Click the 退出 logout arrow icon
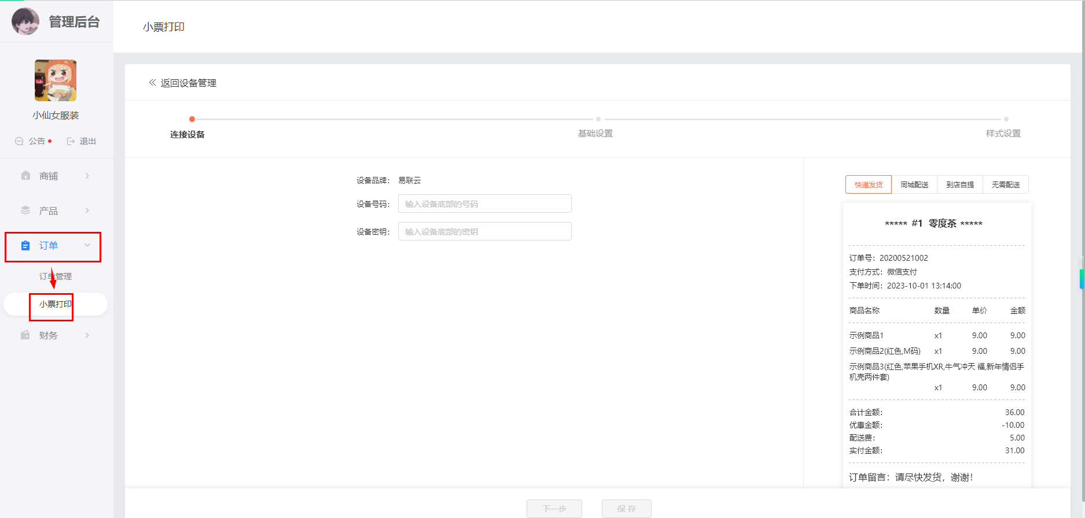Image resolution: width=1085 pixels, height=518 pixels. (x=71, y=141)
